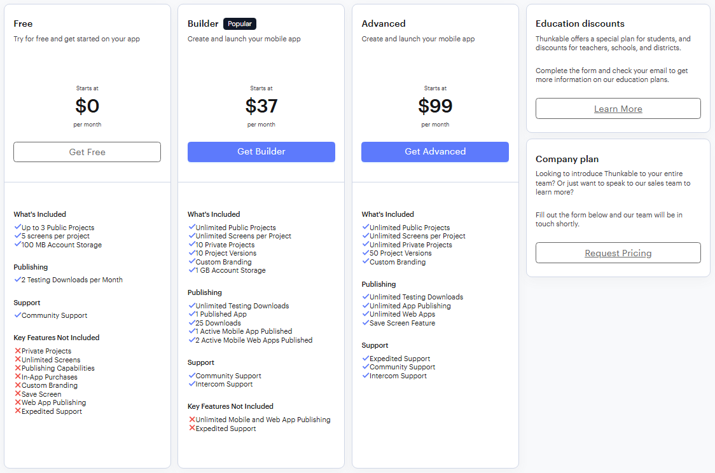The width and height of the screenshot is (715, 473).
Task: Click the $99 Advanced price
Action: (435, 106)
